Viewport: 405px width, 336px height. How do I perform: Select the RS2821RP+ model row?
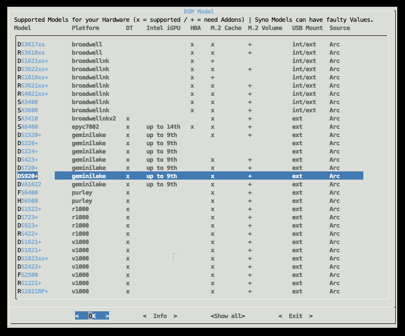click(x=33, y=291)
